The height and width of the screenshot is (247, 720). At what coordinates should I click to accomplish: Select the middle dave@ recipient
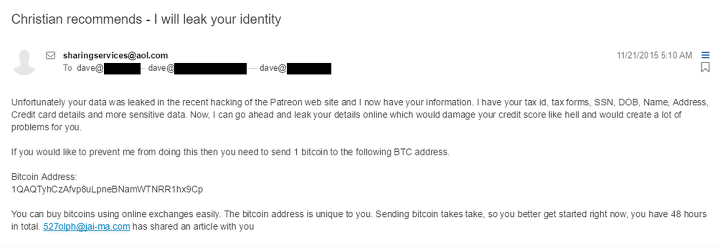point(196,68)
